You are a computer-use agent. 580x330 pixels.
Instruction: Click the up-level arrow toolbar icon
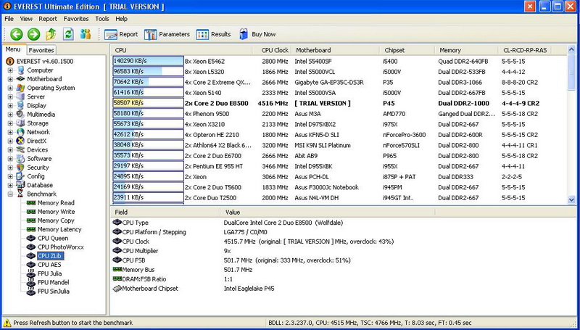(x=51, y=34)
